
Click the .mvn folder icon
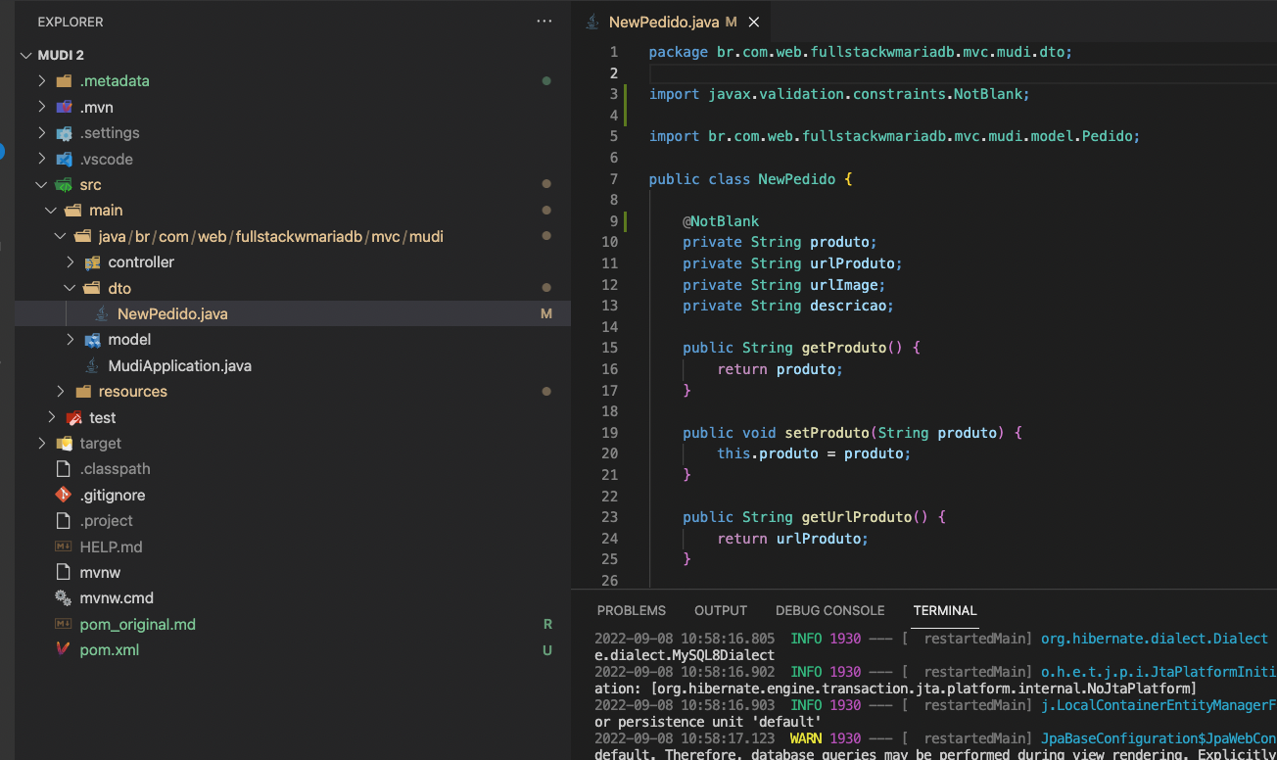(65, 107)
